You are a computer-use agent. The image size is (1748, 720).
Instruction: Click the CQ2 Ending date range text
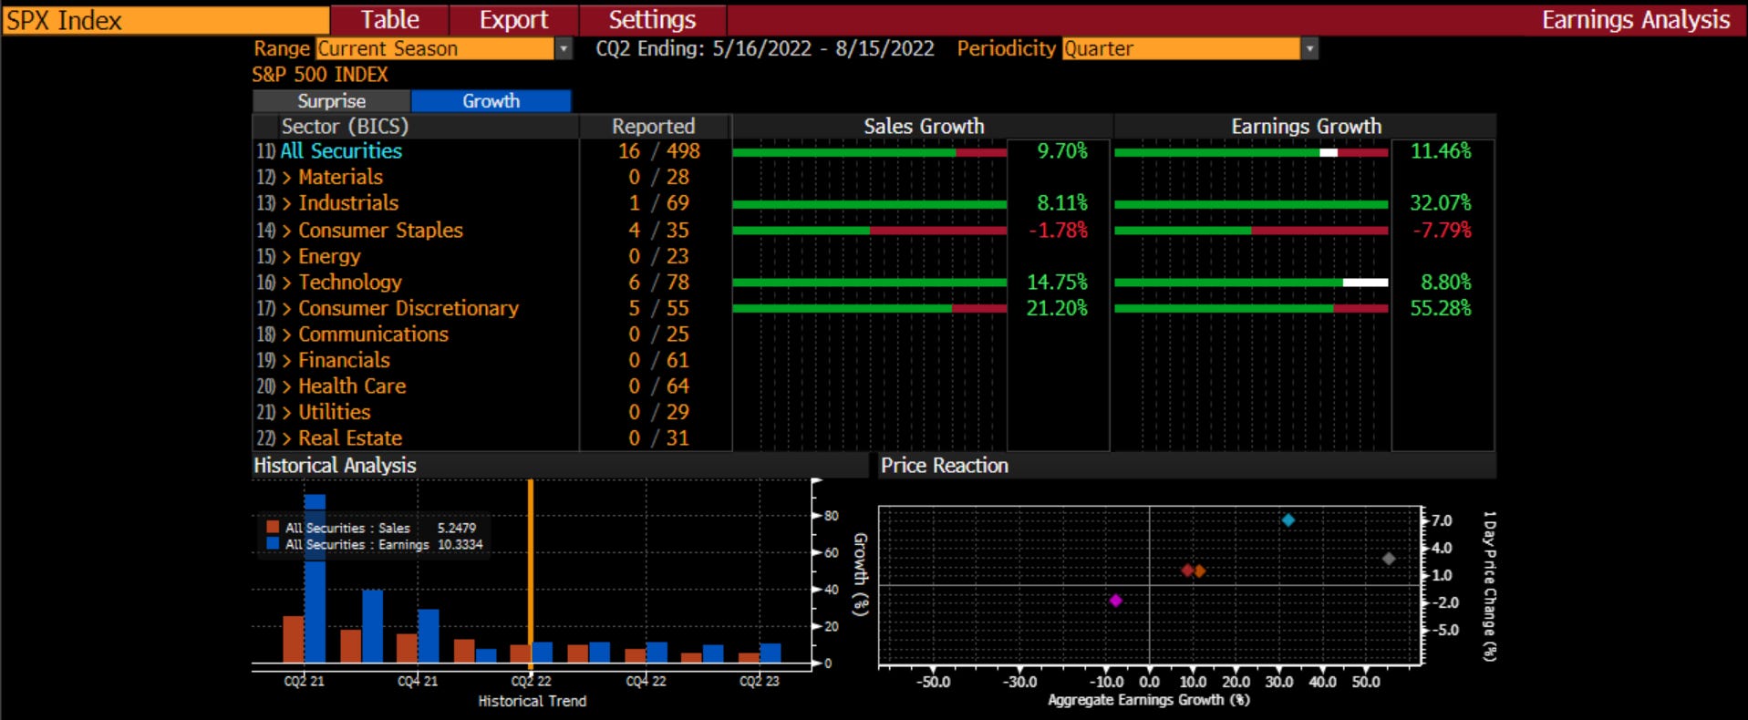765,49
